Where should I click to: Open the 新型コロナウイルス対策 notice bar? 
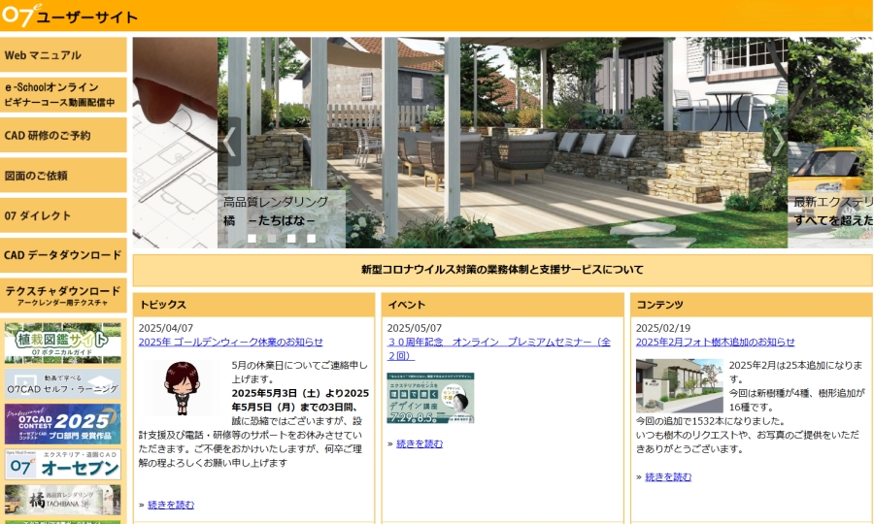502,270
